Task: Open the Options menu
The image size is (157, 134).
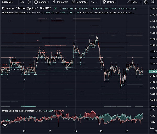Action: tap(109, 2)
